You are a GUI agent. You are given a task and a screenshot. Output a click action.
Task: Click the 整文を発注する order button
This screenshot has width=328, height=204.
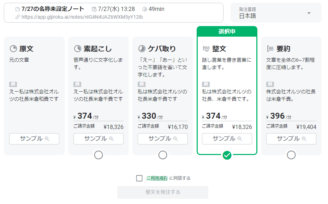[163, 192]
